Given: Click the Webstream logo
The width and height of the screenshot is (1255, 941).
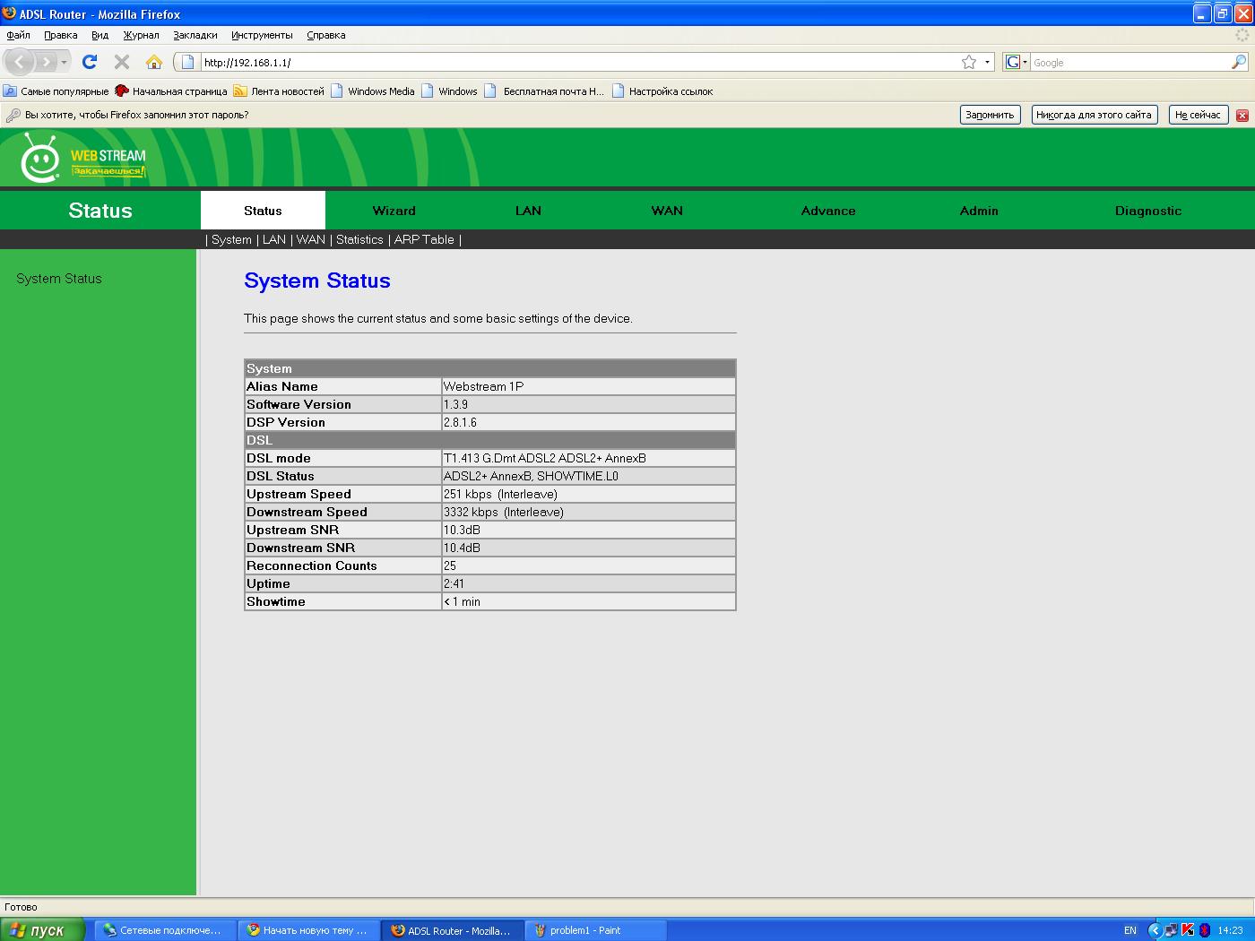Looking at the screenshot, I should [x=82, y=159].
